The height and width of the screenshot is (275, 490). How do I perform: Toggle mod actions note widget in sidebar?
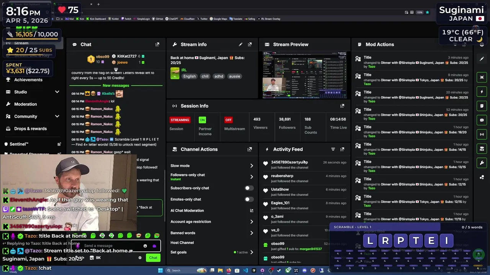click(x=482, y=106)
